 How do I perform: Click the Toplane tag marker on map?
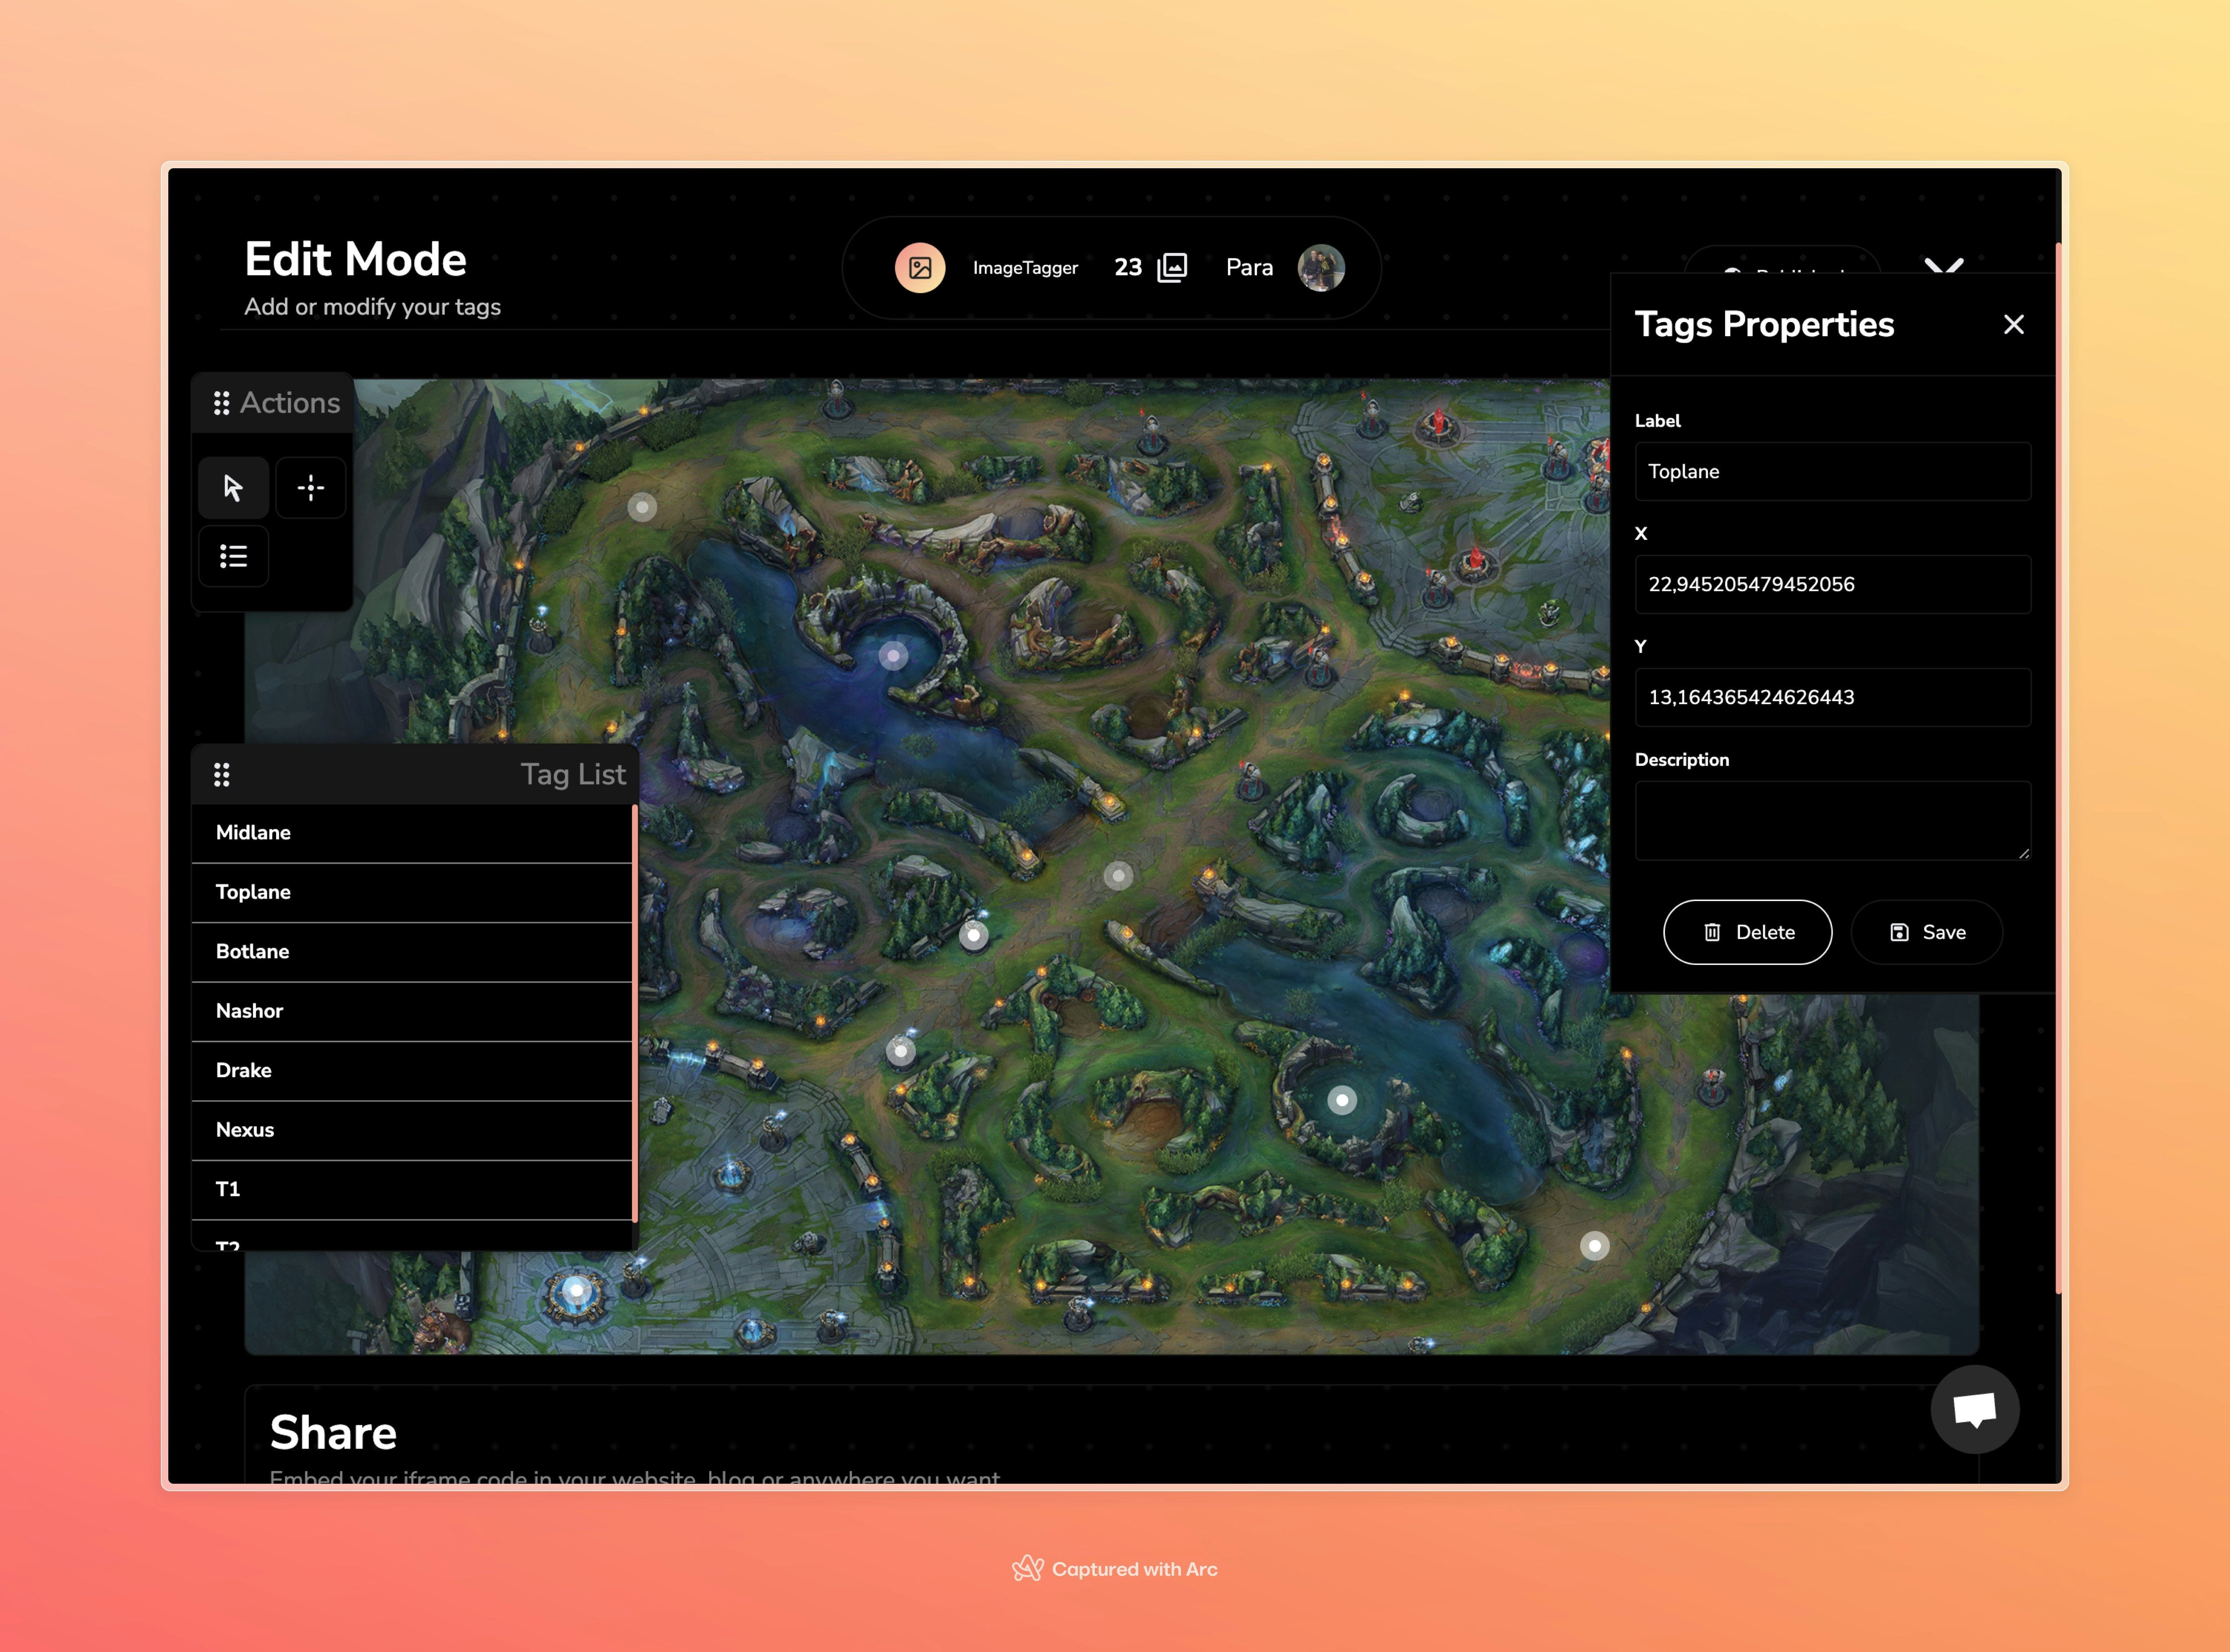point(642,508)
